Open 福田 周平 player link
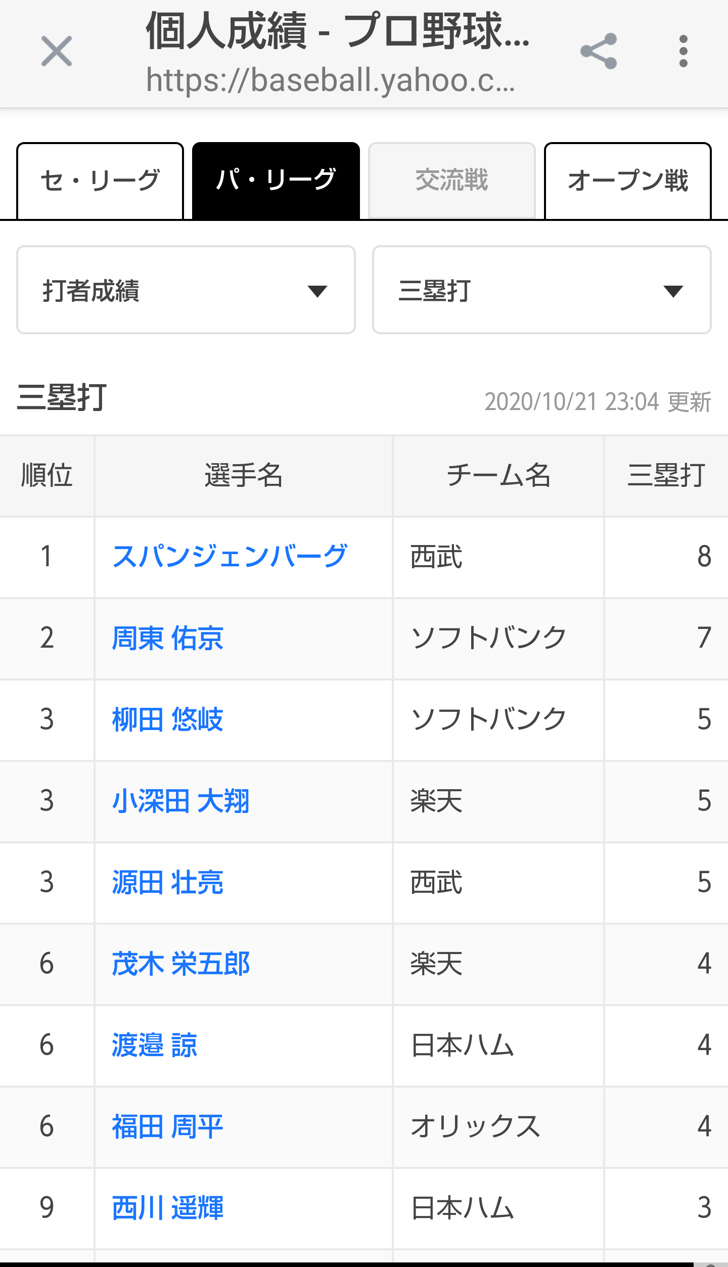Screen dimensions: 728x1267 pos(168,1126)
